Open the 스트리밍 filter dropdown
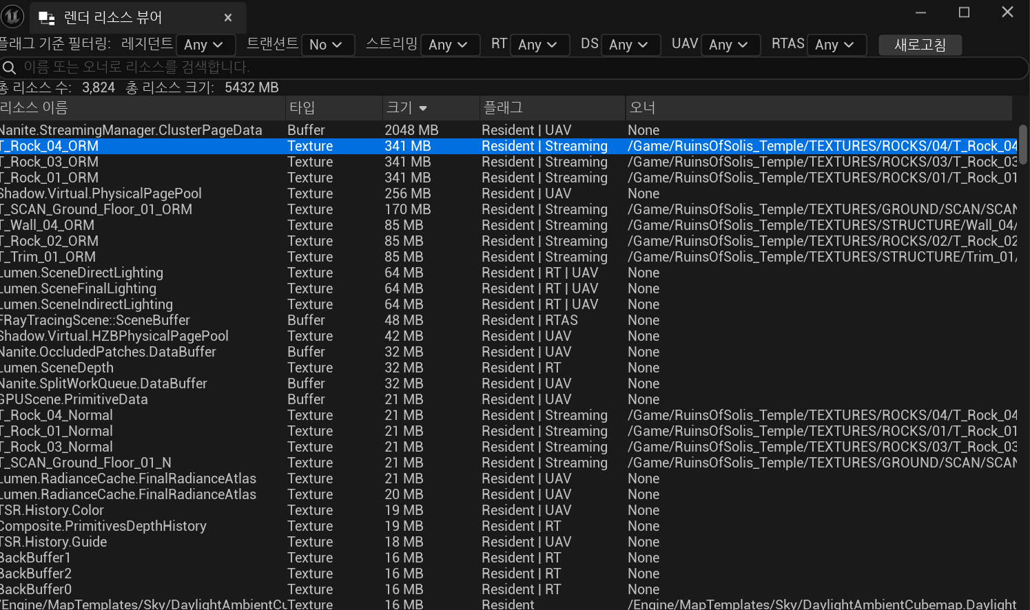This screenshot has width=1030, height=610. (451, 45)
